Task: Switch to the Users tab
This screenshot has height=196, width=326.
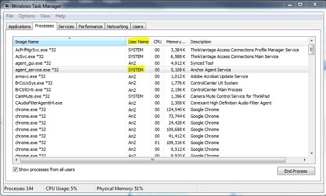Action: [138, 26]
